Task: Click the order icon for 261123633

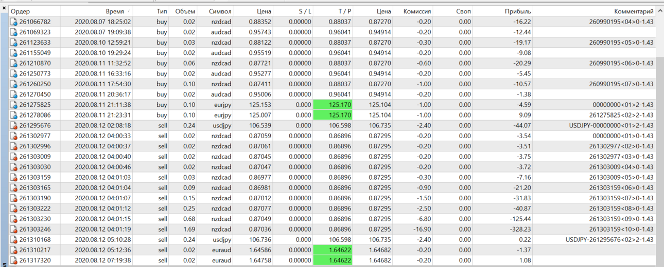Action: pyautogui.click(x=14, y=43)
